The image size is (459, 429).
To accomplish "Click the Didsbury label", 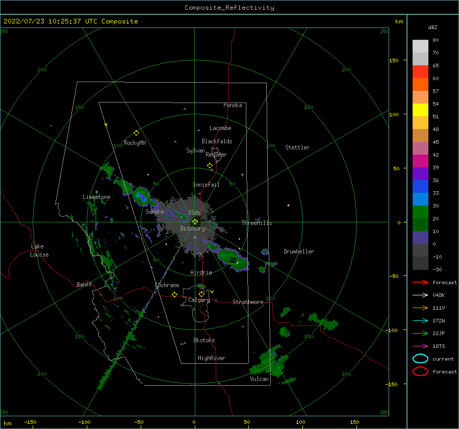I will tap(192, 229).
